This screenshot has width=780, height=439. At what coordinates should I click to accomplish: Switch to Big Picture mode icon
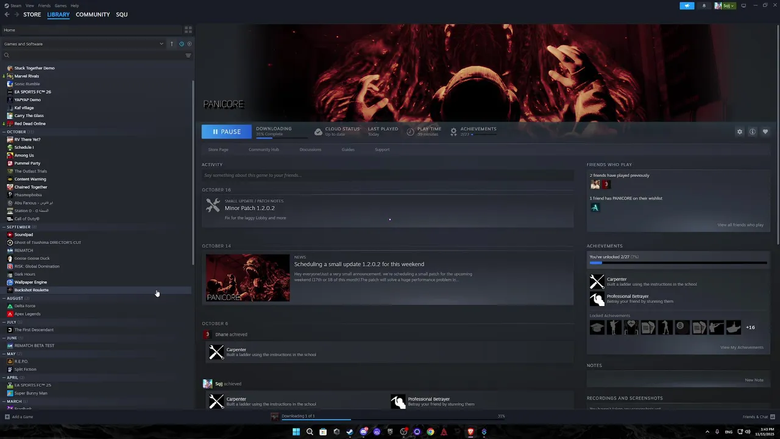click(x=743, y=5)
